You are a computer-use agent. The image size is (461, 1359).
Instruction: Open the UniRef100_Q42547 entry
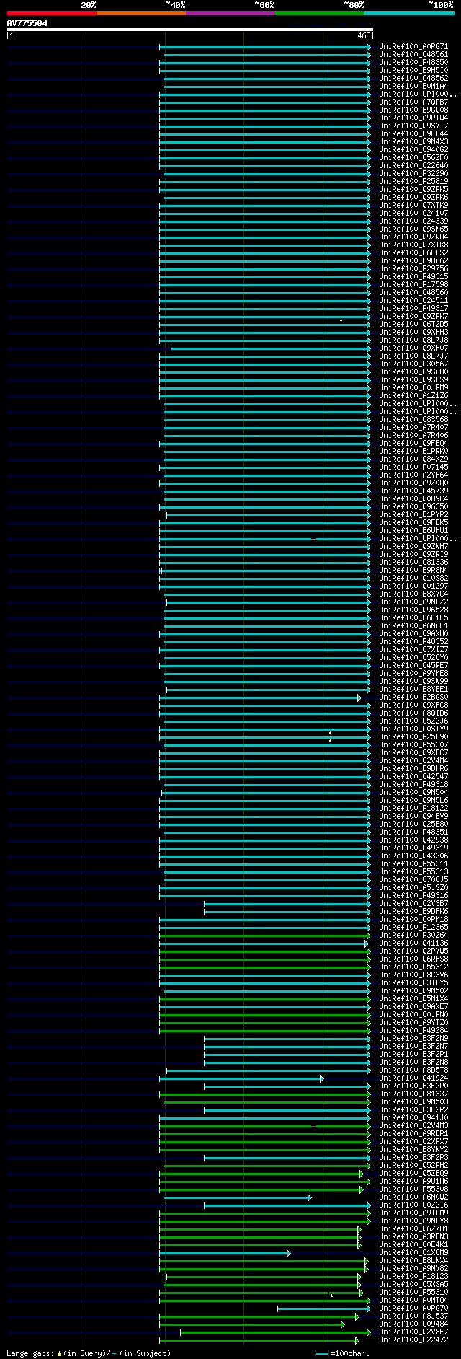click(413, 776)
